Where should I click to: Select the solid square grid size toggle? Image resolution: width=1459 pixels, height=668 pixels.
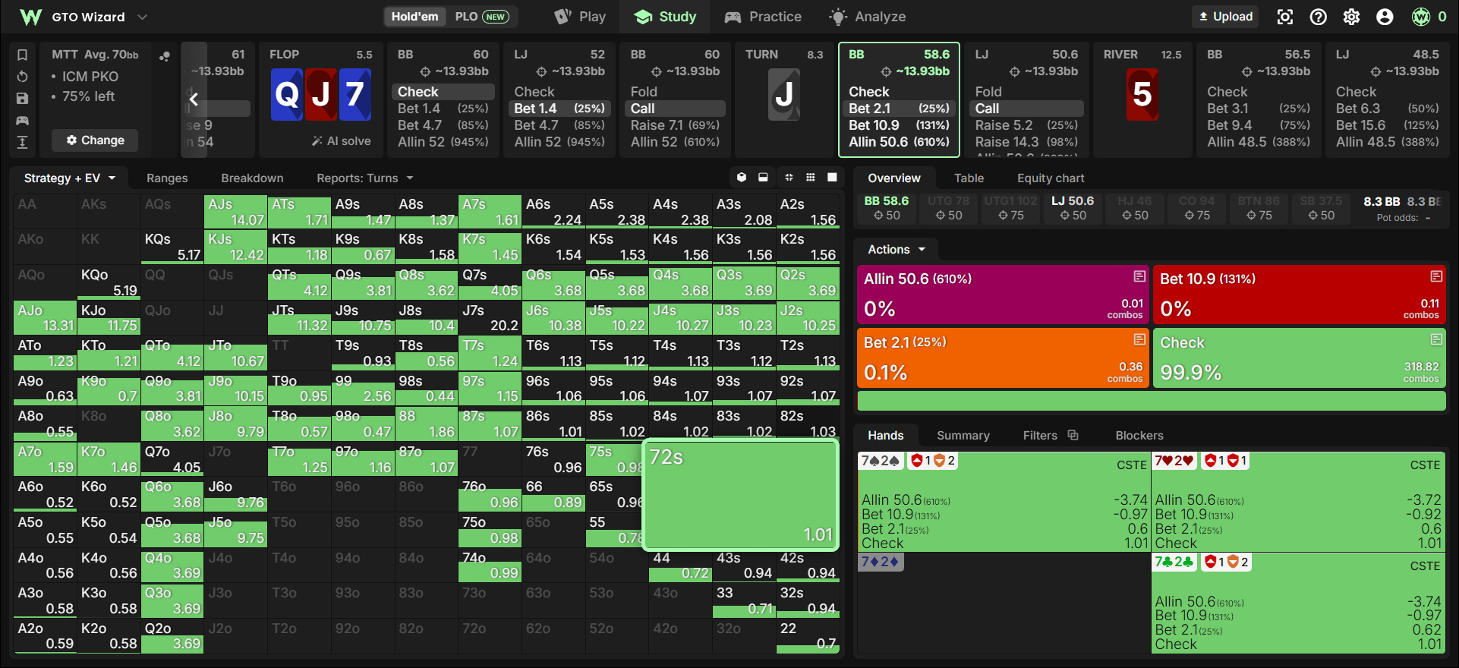(x=832, y=178)
